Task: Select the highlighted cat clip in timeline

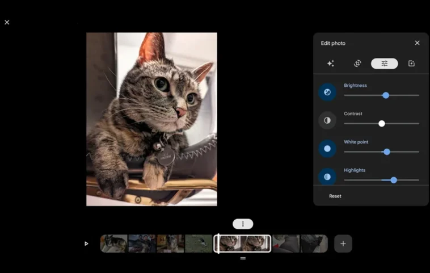Action: pyautogui.click(x=242, y=243)
